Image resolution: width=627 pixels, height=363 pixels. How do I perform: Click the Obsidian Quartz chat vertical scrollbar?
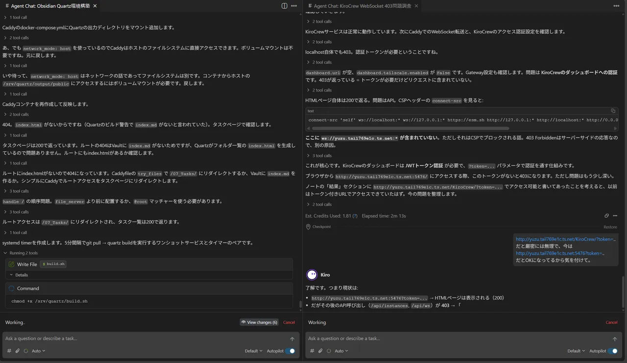301,304
